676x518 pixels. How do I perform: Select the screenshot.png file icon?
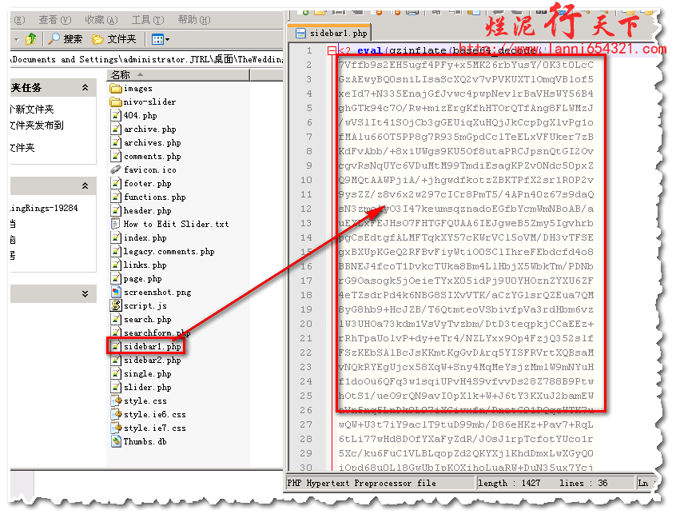coord(116,293)
